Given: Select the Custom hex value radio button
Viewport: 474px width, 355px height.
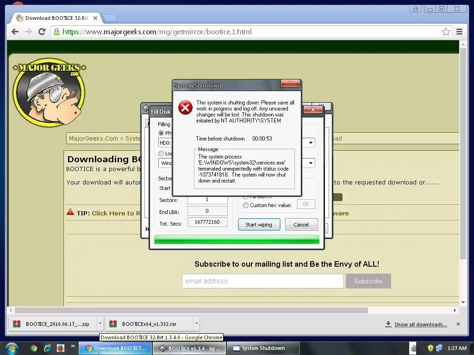Looking at the screenshot, I should 245,205.
